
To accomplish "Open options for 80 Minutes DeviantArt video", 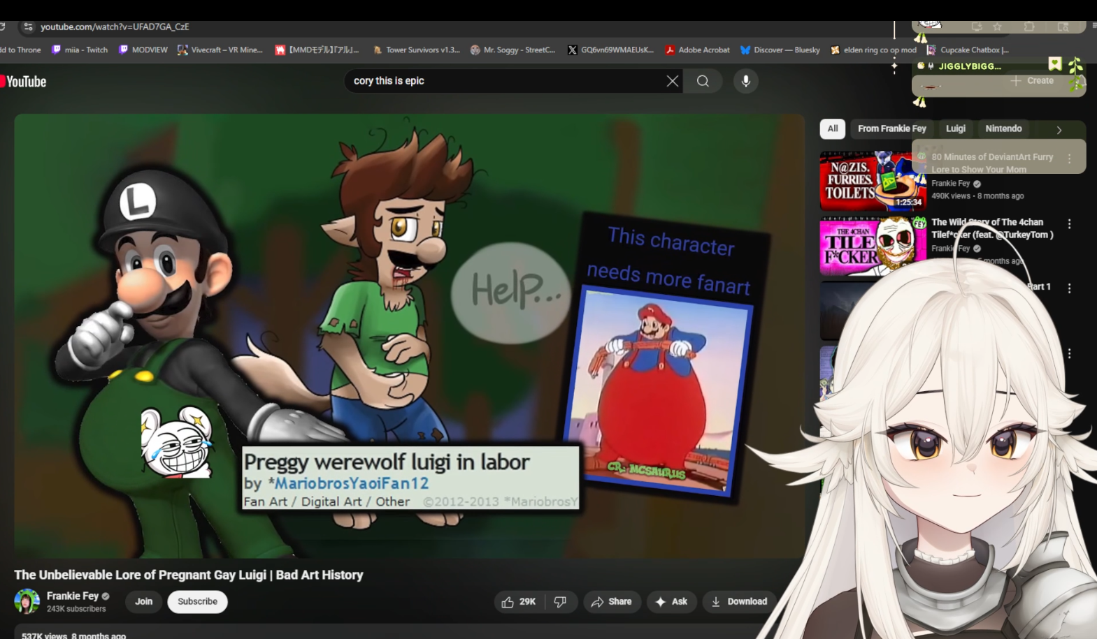I will point(1069,159).
